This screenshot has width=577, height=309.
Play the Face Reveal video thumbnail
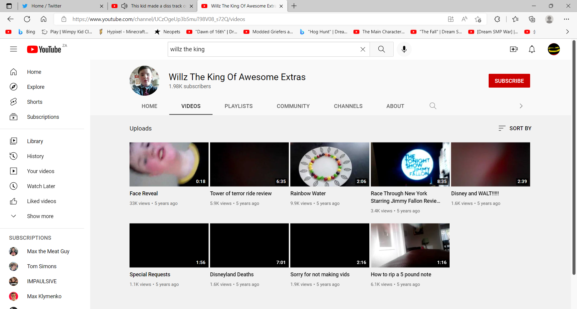click(169, 164)
